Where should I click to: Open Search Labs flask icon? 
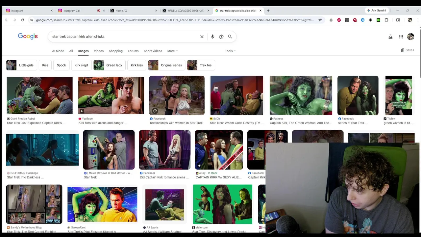pyautogui.click(x=390, y=37)
